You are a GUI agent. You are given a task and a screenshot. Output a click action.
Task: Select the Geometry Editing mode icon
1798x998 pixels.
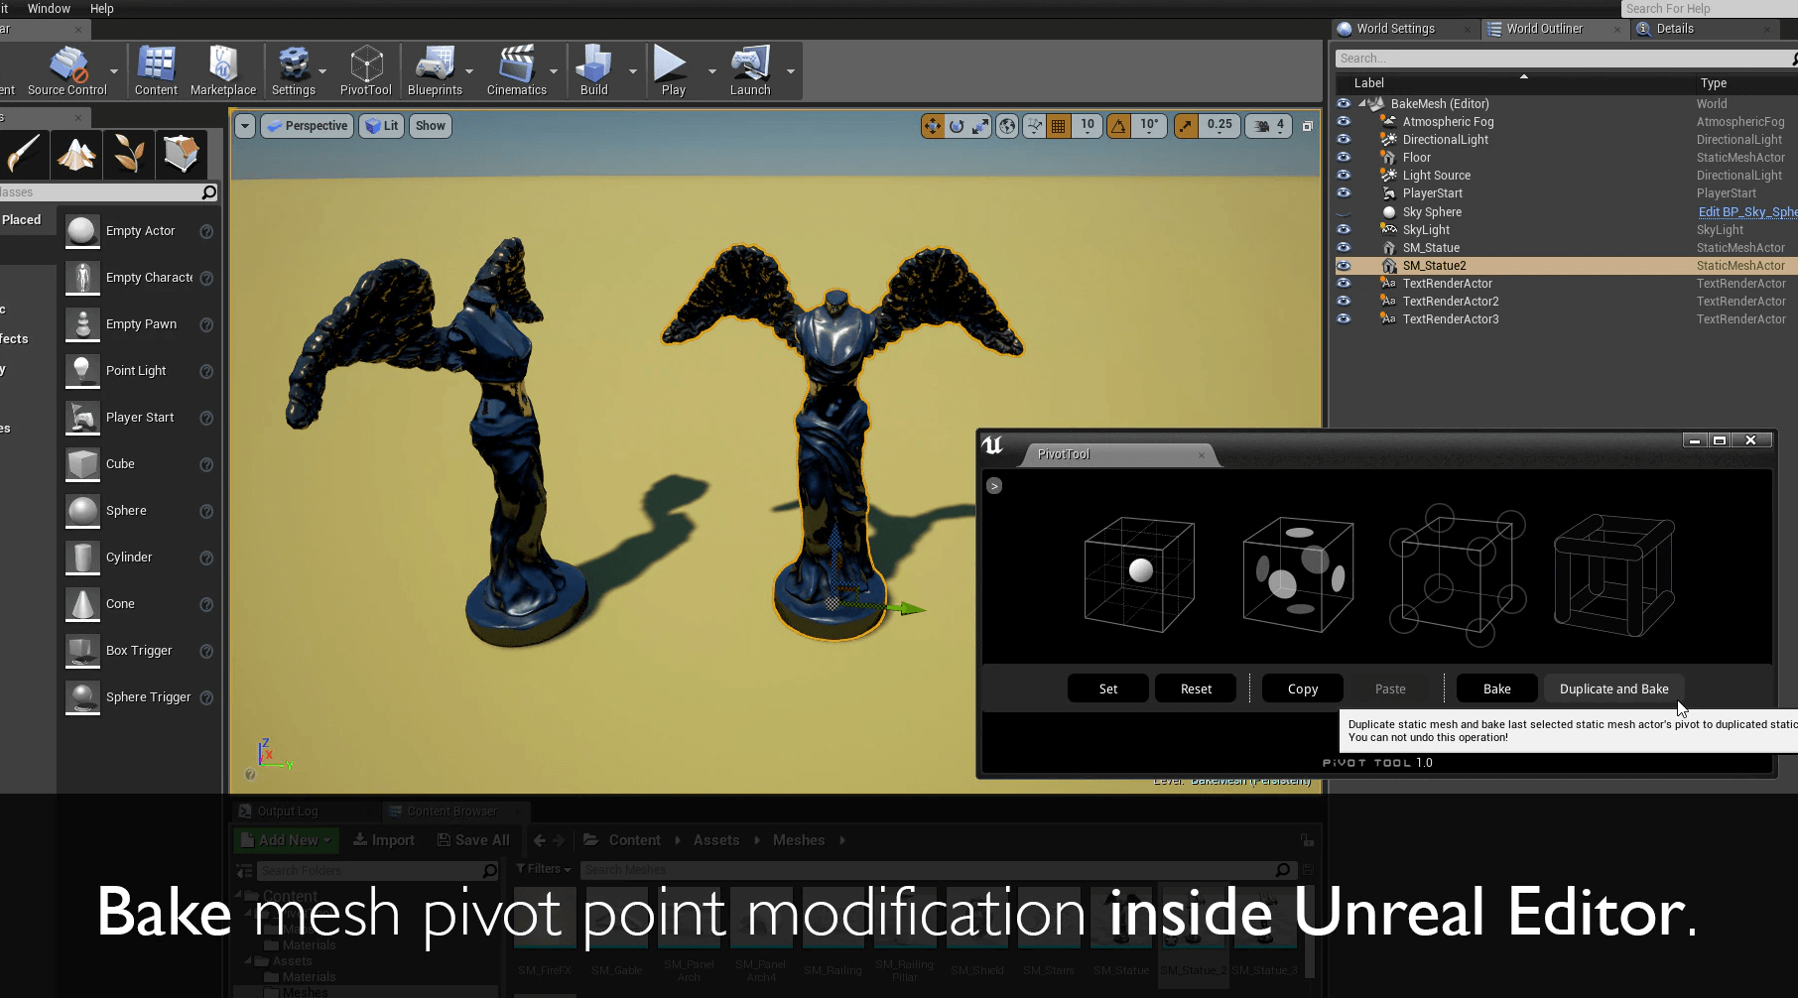(x=181, y=154)
